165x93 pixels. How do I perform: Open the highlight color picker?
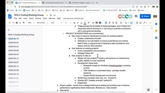[88, 23]
